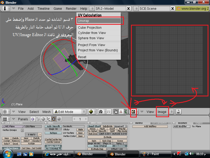
Task: Open the Kaspersky tray icon
Action: pyautogui.click(x=179, y=154)
